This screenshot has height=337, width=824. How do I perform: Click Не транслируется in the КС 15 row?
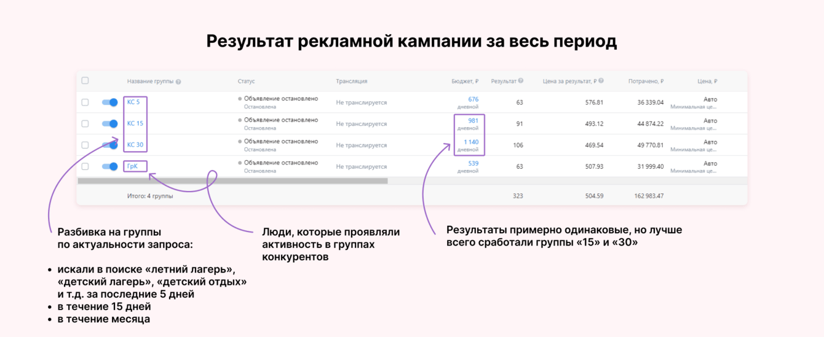pyautogui.click(x=362, y=124)
